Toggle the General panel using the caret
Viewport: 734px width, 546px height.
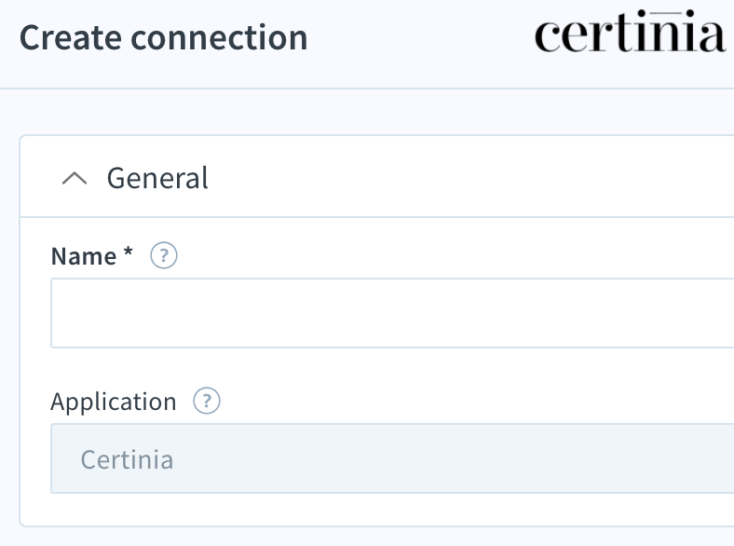(75, 178)
